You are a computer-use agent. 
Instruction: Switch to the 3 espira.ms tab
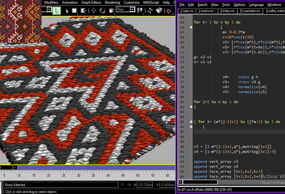207,11
